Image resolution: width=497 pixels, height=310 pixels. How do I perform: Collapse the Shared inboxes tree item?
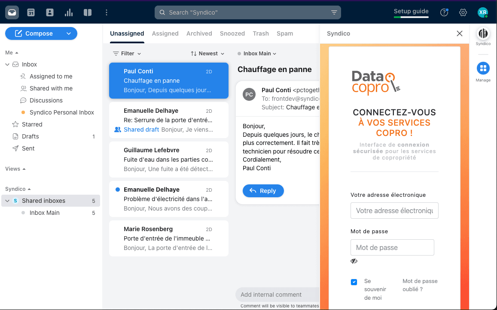click(7, 200)
